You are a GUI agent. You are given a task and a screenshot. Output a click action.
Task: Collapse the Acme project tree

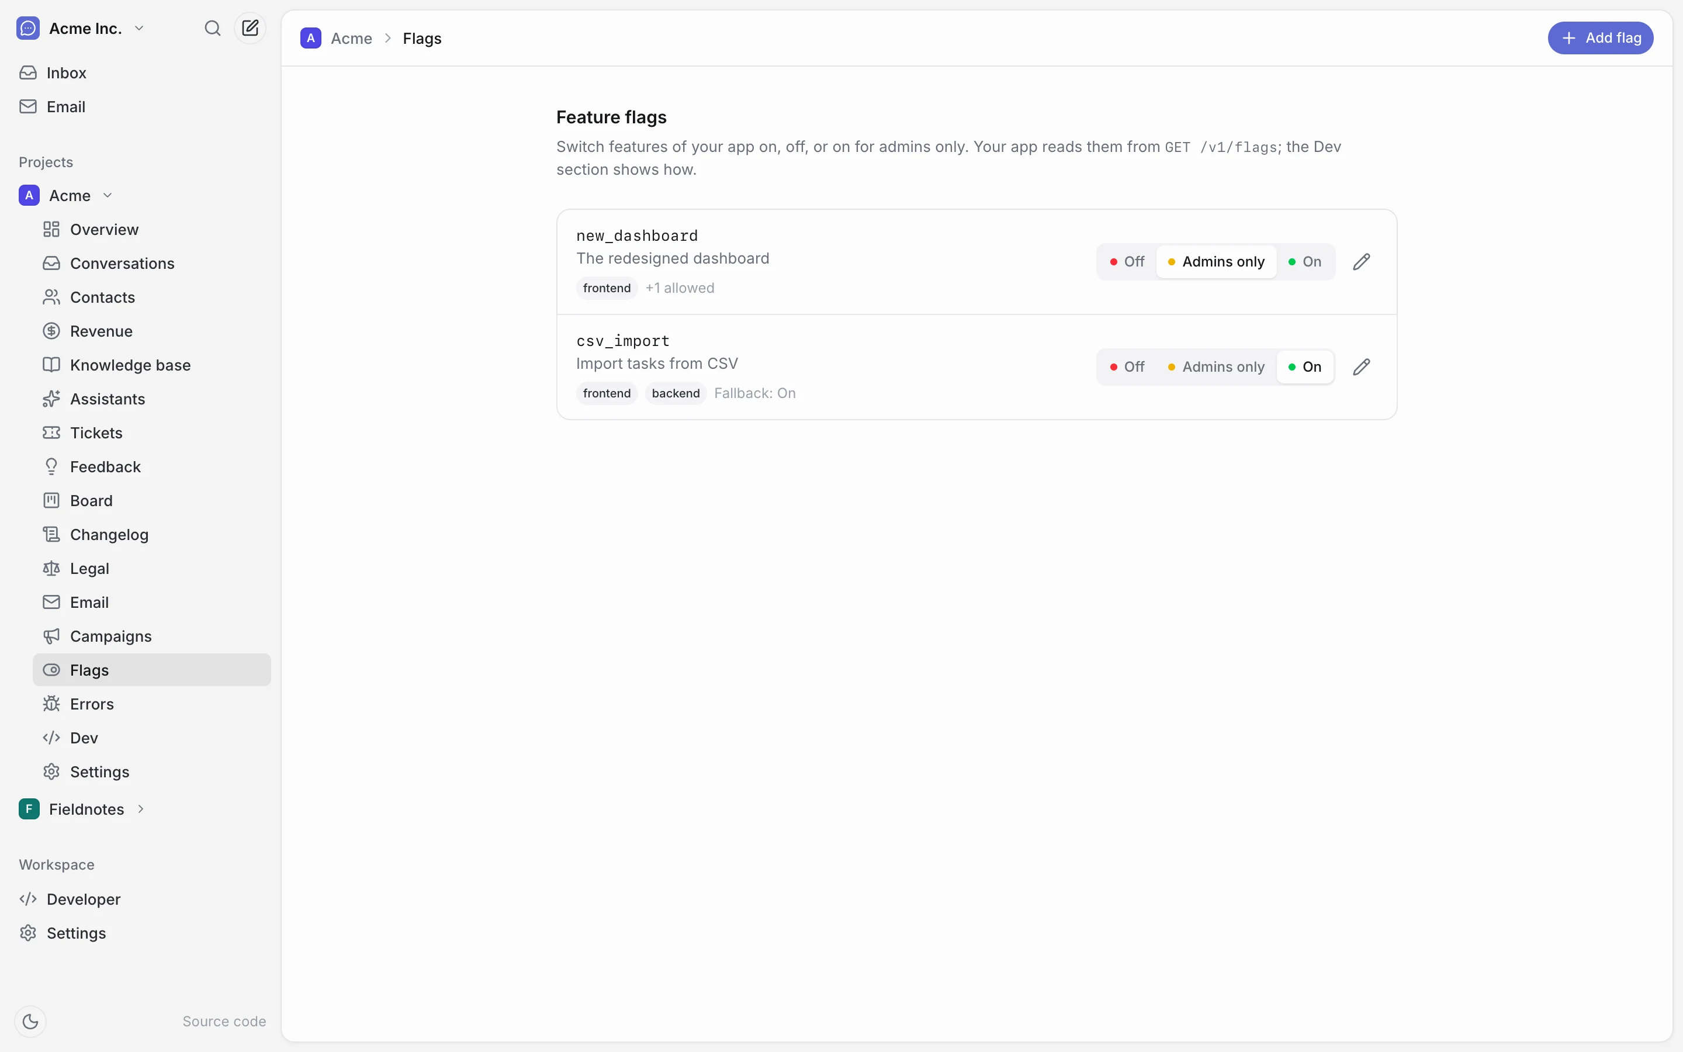tap(108, 196)
